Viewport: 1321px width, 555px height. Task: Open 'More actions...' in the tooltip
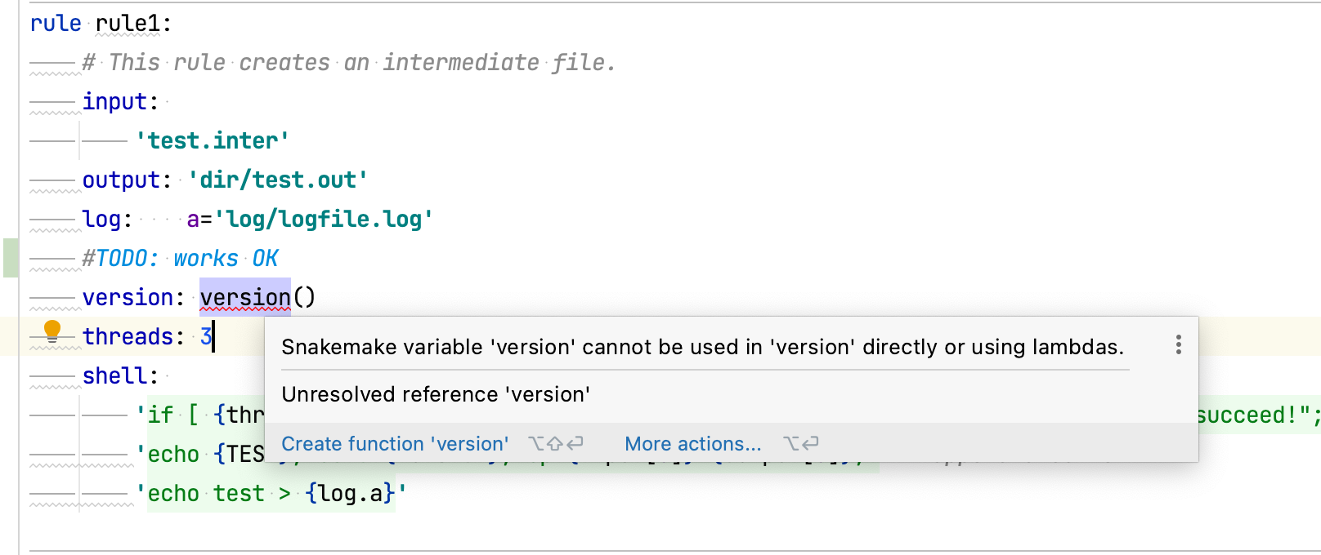(x=692, y=443)
